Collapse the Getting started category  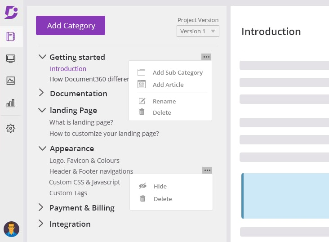pyautogui.click(x=43, y=57)
